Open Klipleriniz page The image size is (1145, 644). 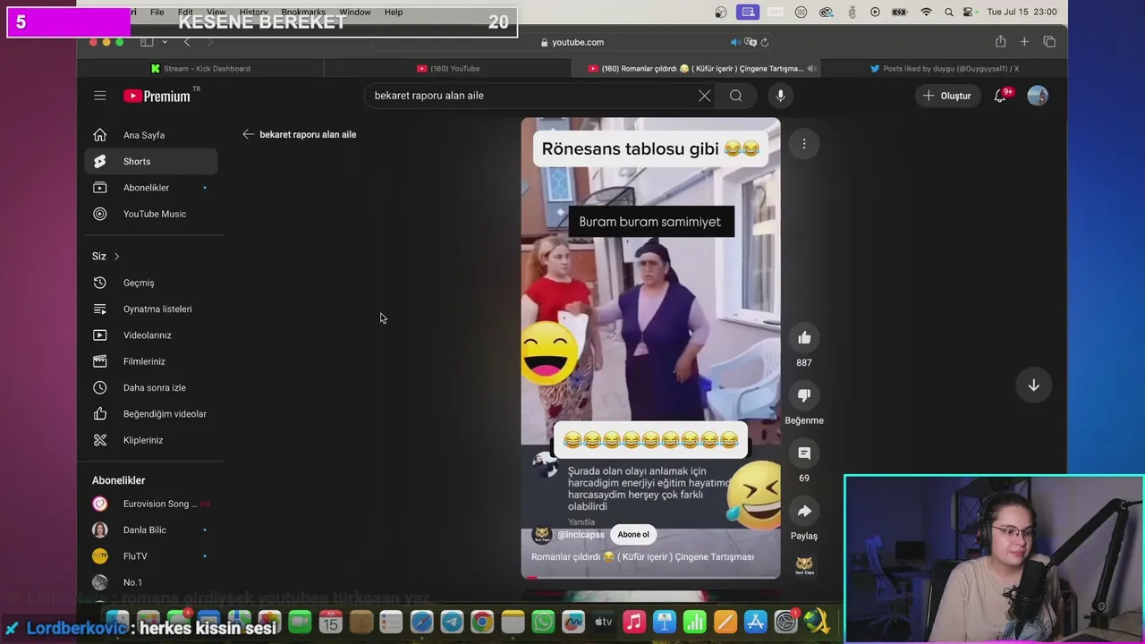pyautogui.click(x=151, y=440)
